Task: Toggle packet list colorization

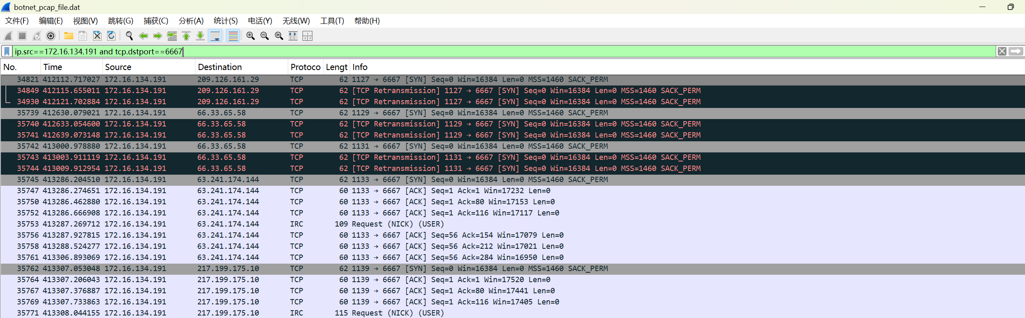Action: pos(233,36)
